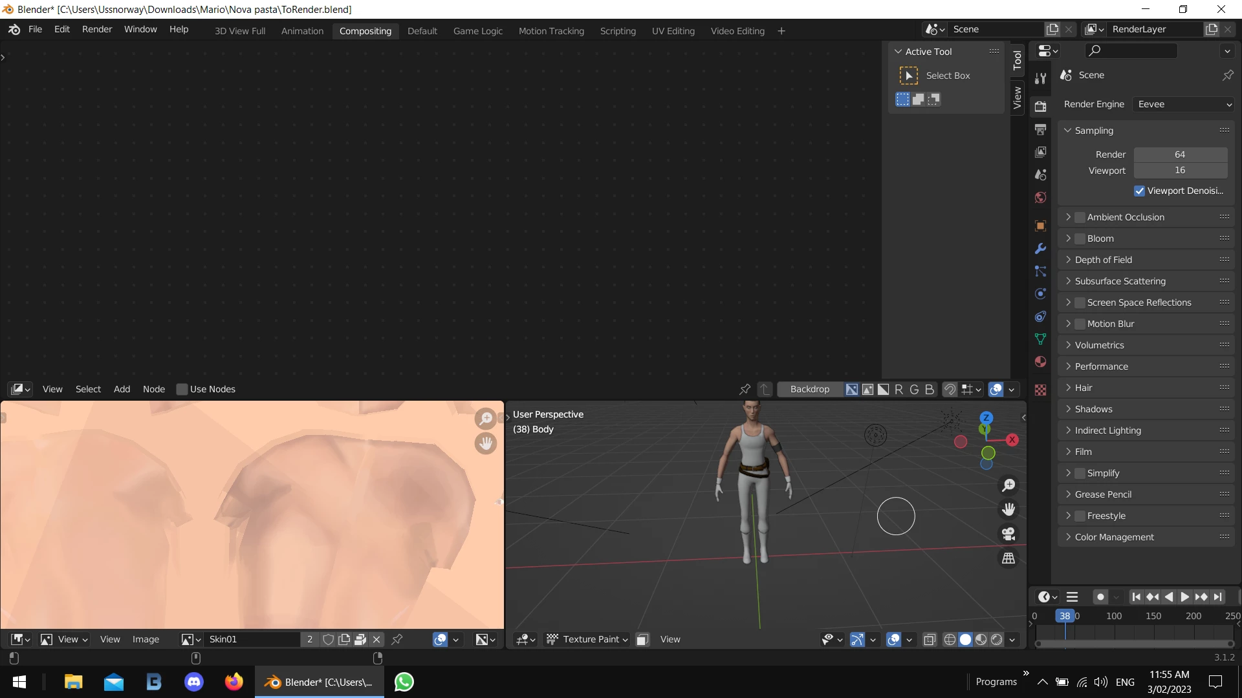The height and width of the screenshot is (698, 1242).
Task: Switch to the UV Editing workspace tab
Action: 673,31
